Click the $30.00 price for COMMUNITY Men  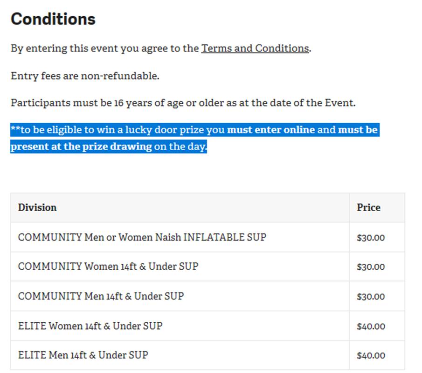[371, 297]
